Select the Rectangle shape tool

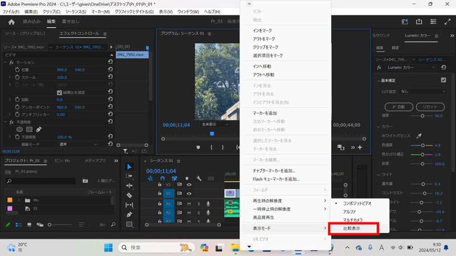point(129,224)
